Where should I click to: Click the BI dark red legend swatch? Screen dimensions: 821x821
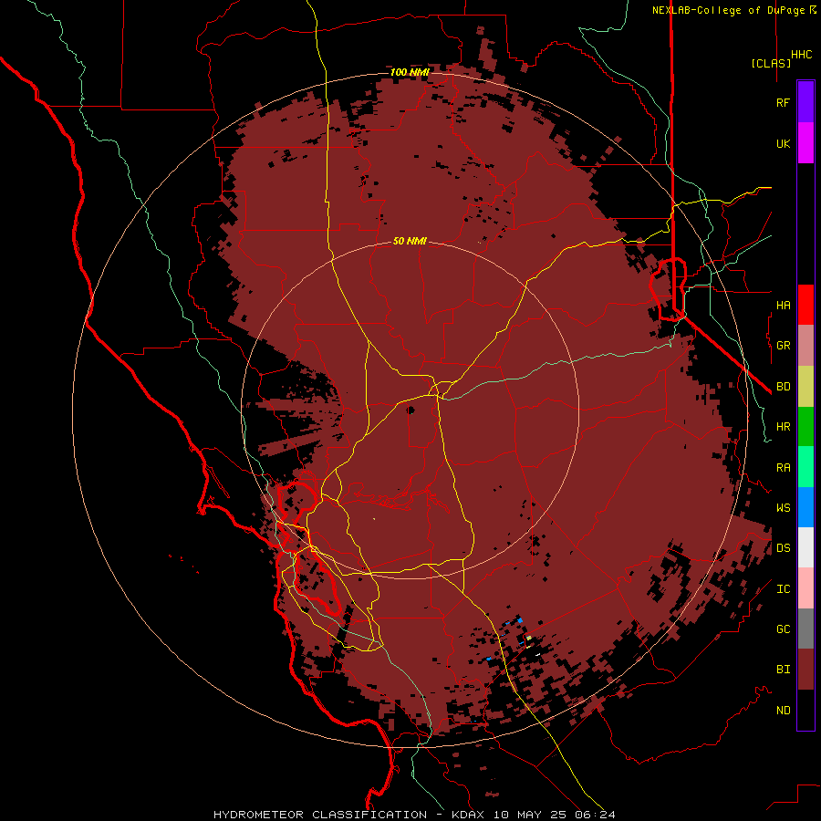point(805,670)
